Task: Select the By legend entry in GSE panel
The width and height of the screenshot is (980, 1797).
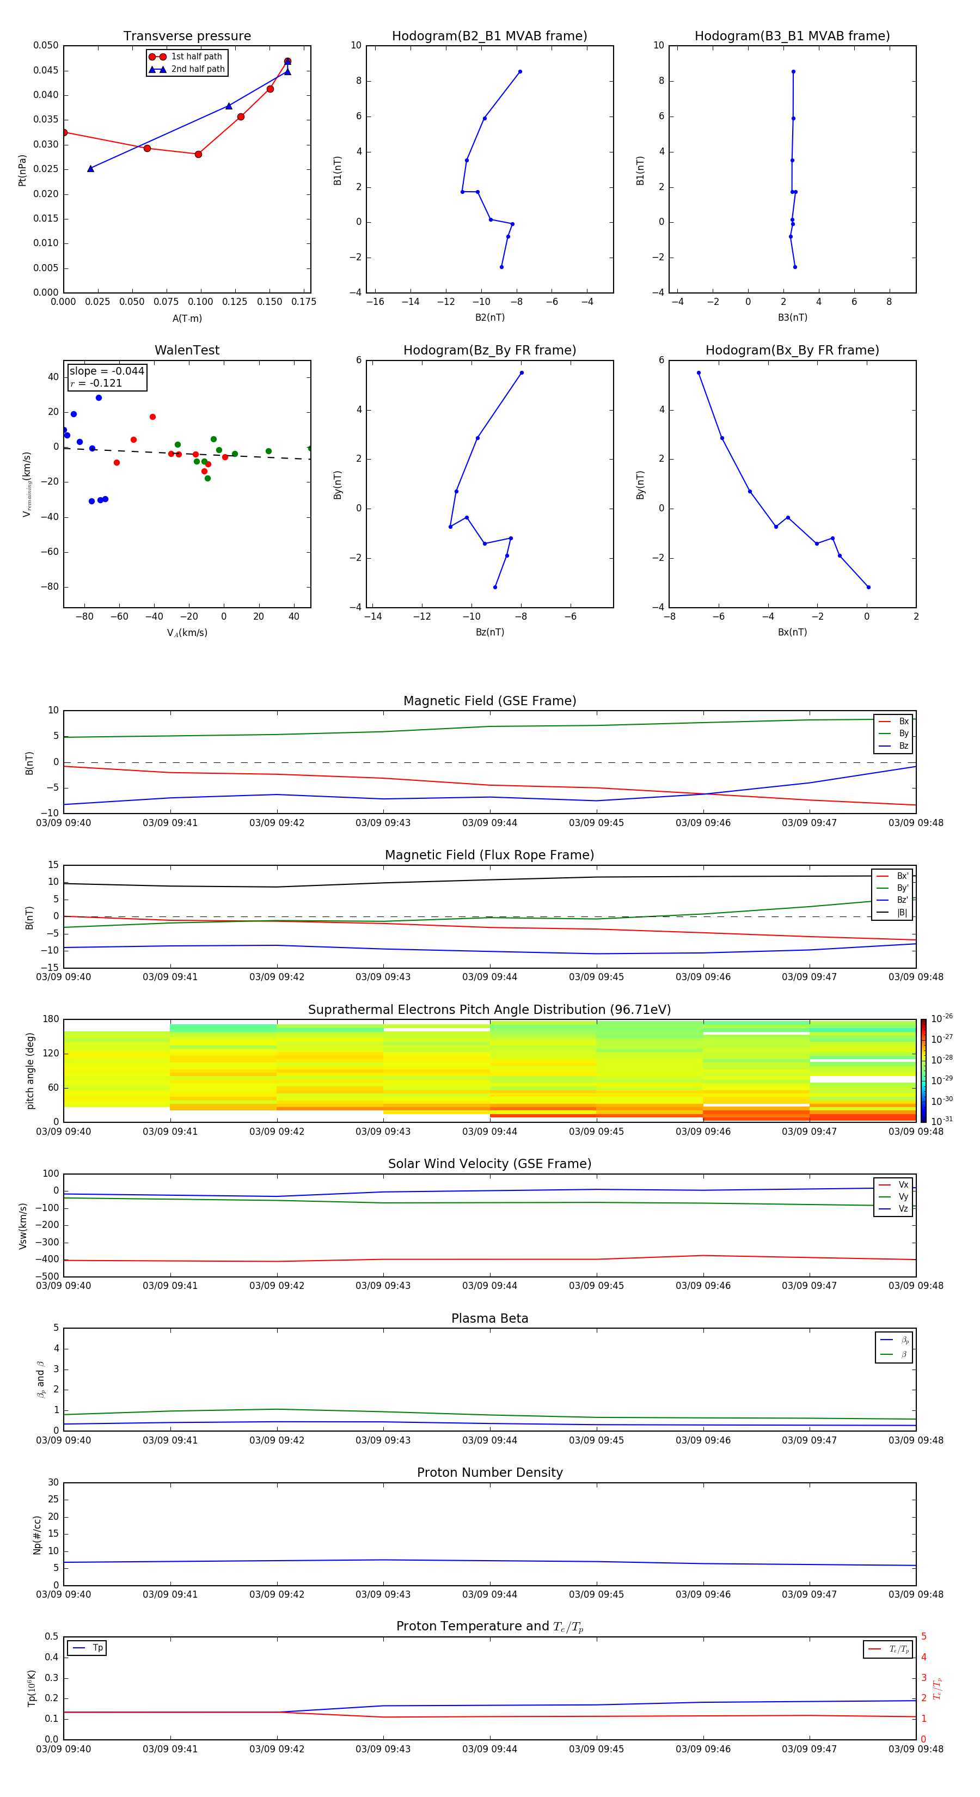Action: 893,734
